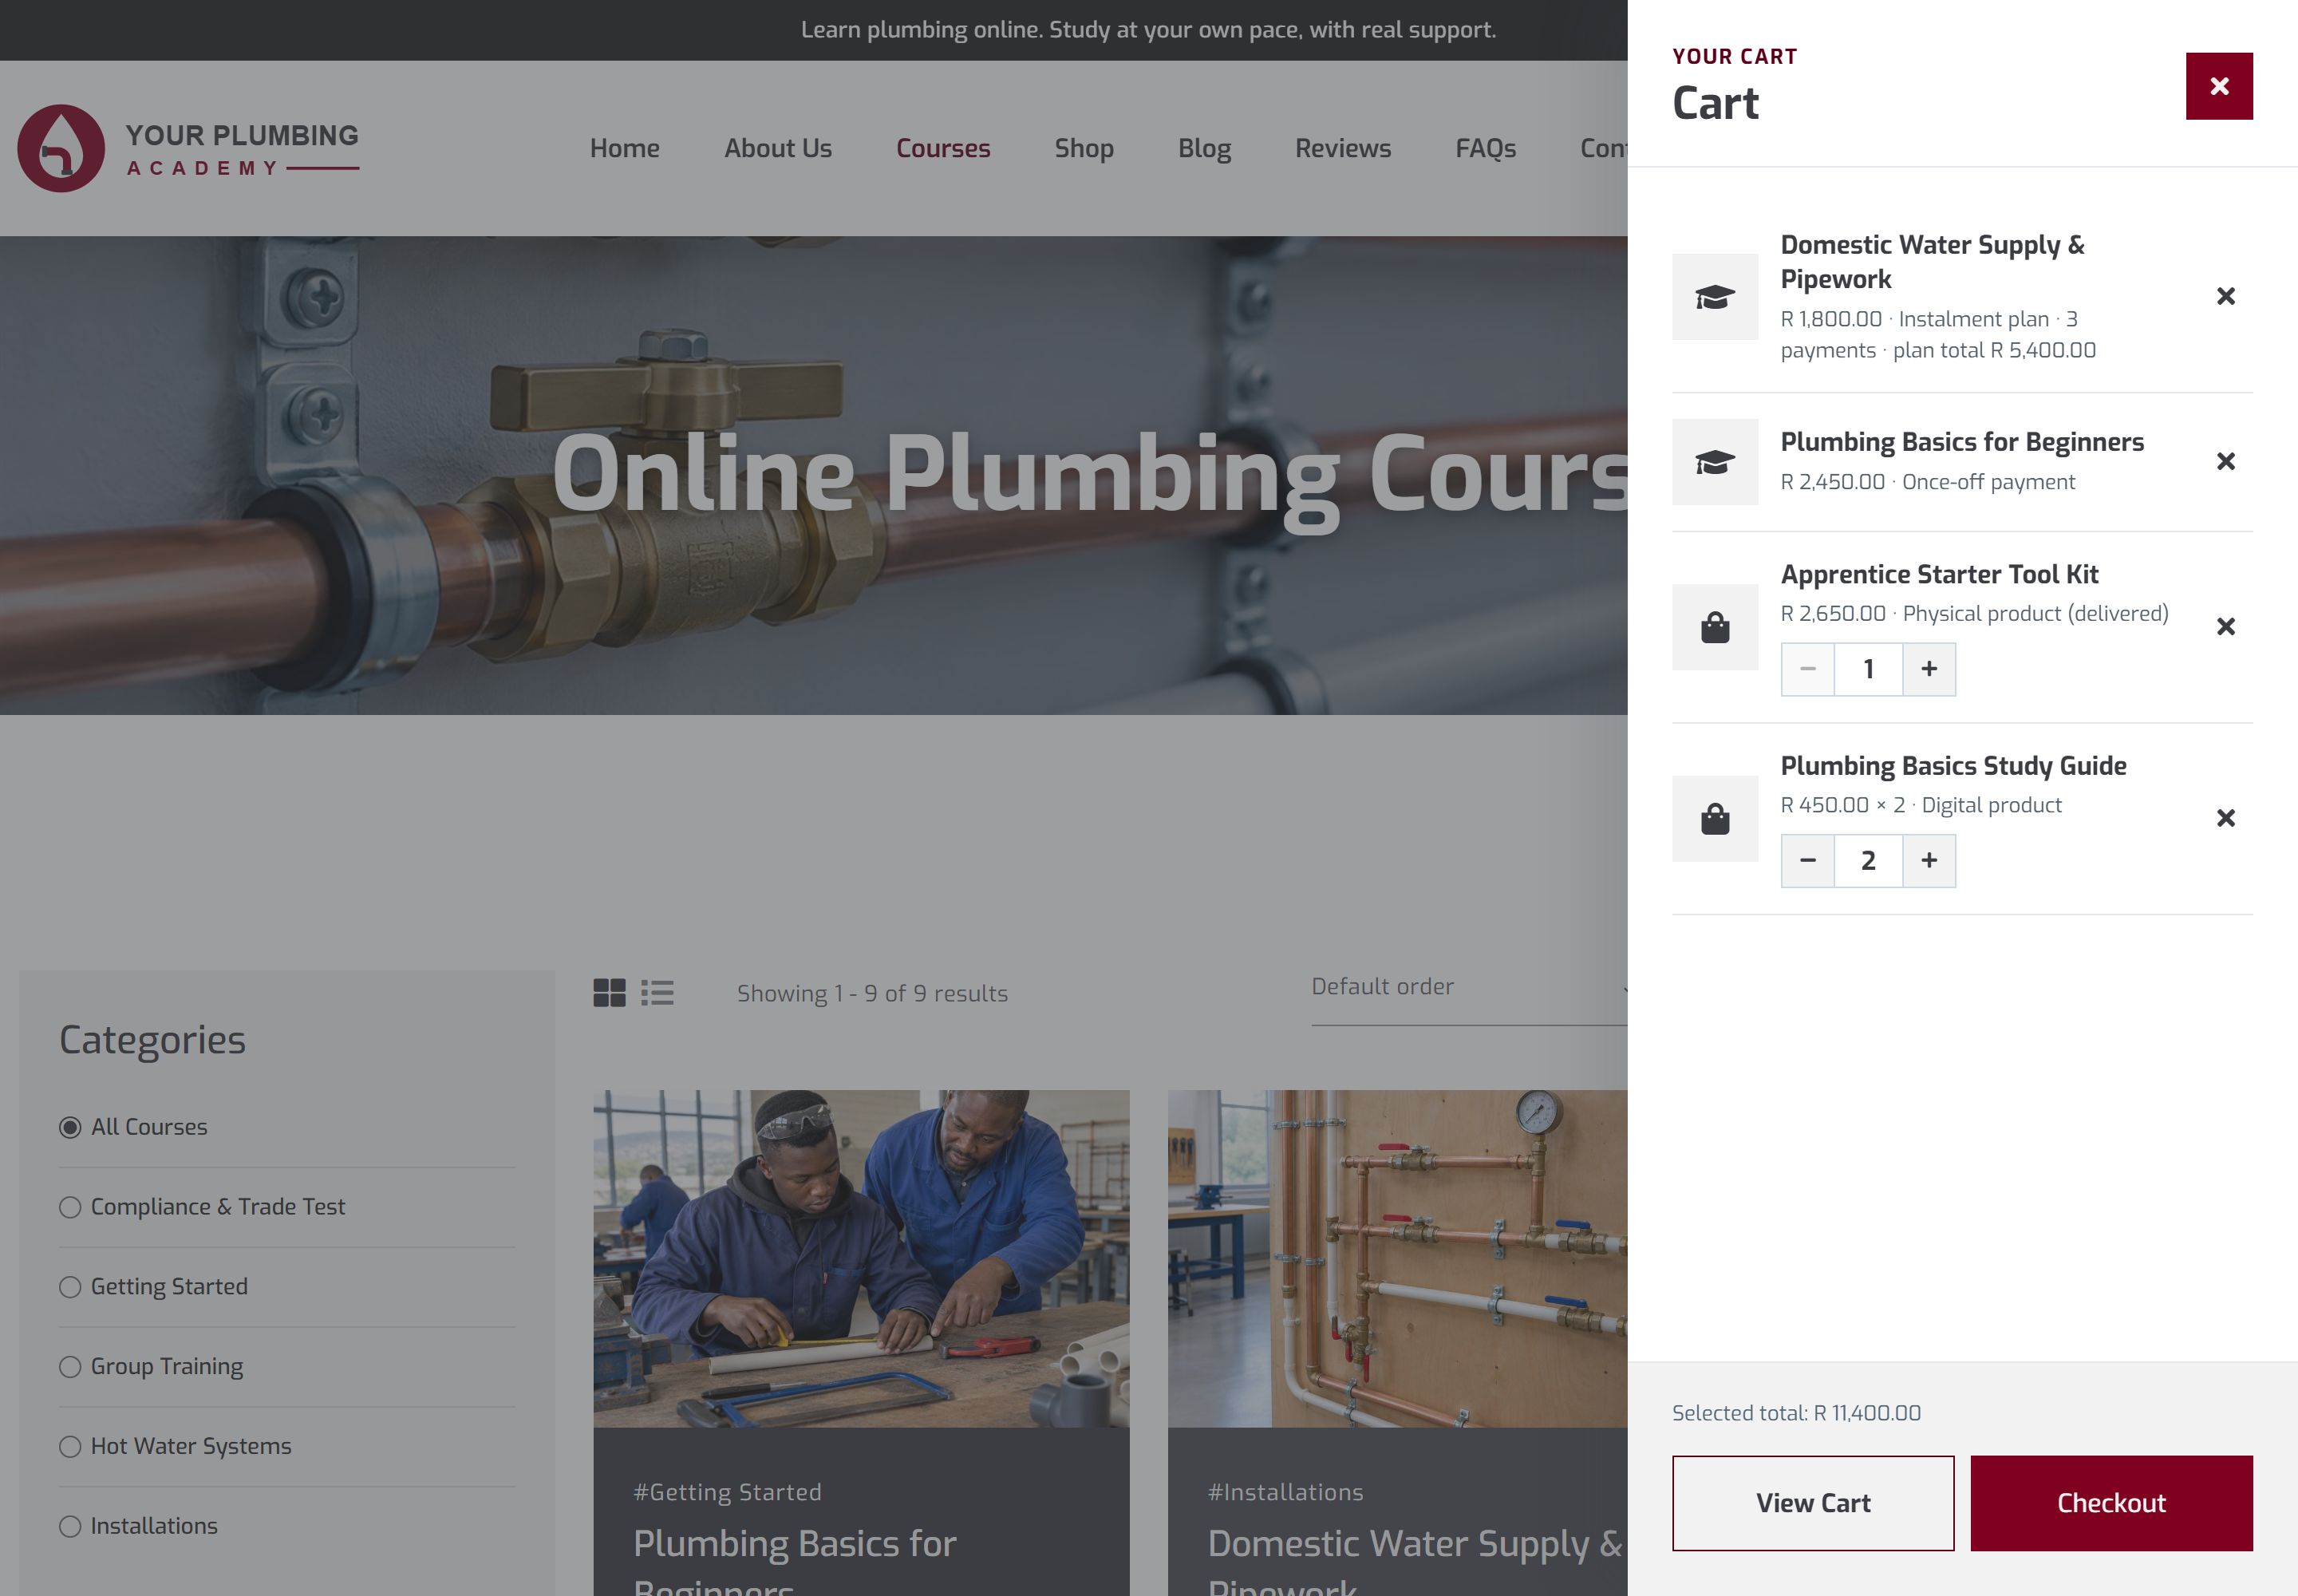The height and width of the screenshot is (1596, 2298).
Task: Increase Apprentice Starter Tool Kit quantity
Action: pyautogui.click(x=1929, y=669)
